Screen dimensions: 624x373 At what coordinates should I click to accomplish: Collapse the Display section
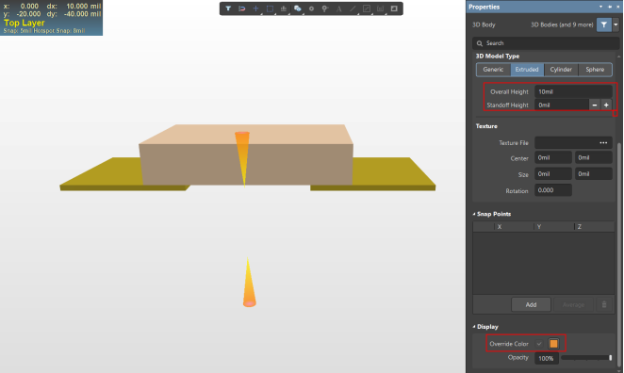click(474, 327)
